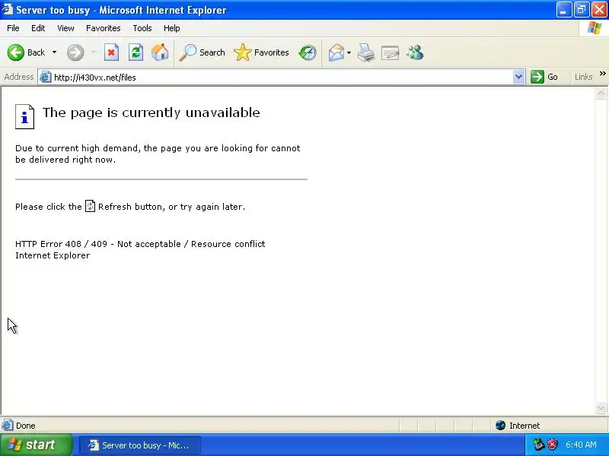The image size is (609, 456).
Task: Click the Edit page toolbar icon
Action: 391,52
